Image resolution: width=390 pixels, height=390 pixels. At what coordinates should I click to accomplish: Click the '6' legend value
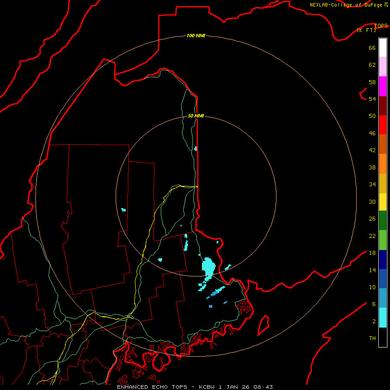[374, 304]
